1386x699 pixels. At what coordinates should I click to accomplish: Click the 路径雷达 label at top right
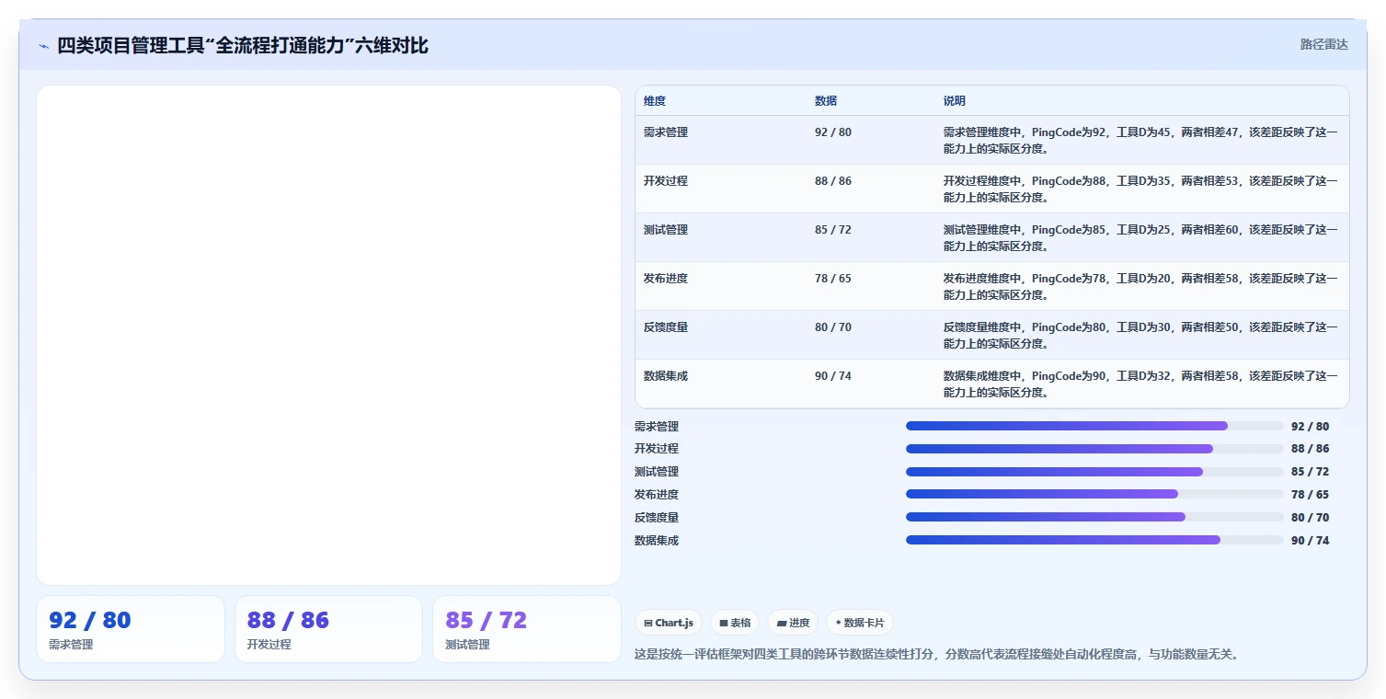pos(1324,44)
